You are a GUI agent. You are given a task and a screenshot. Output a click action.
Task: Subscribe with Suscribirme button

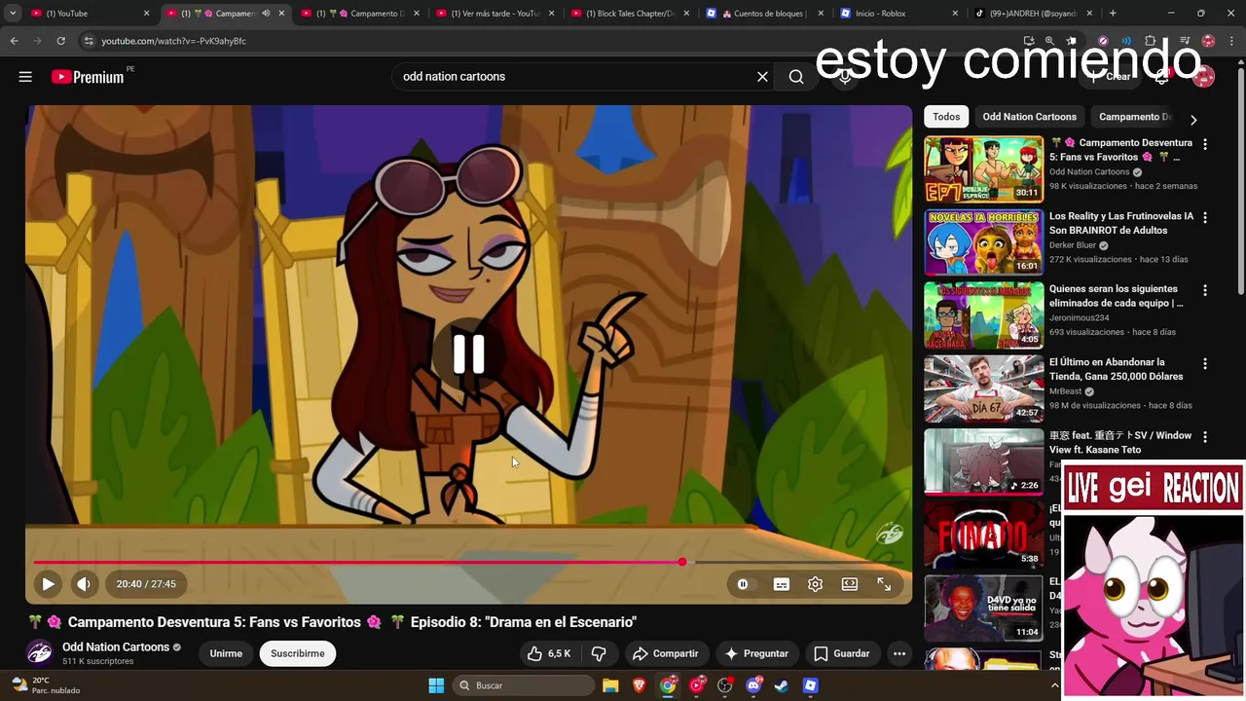click(298, 653)
